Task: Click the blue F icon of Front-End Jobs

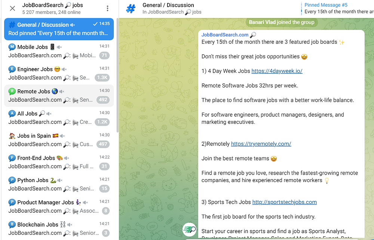Action: [x=12, y=158]
